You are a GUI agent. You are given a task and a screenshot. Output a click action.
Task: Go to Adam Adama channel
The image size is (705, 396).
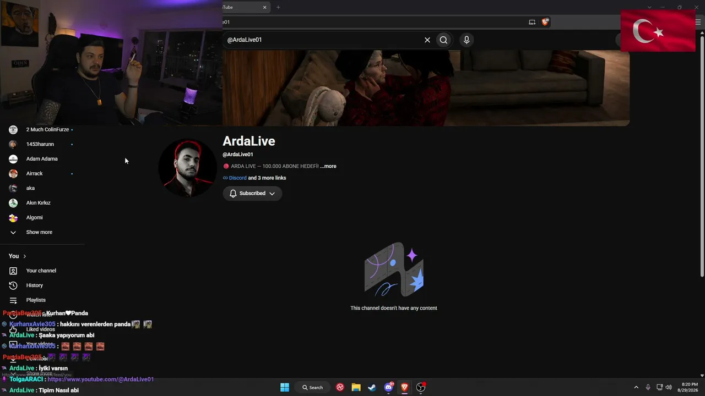pyautogui.click(x=42, y=159)
